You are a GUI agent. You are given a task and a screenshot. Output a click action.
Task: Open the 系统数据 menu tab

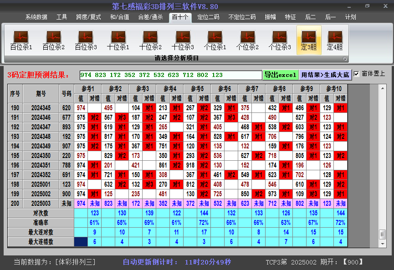tap(36, 17)
